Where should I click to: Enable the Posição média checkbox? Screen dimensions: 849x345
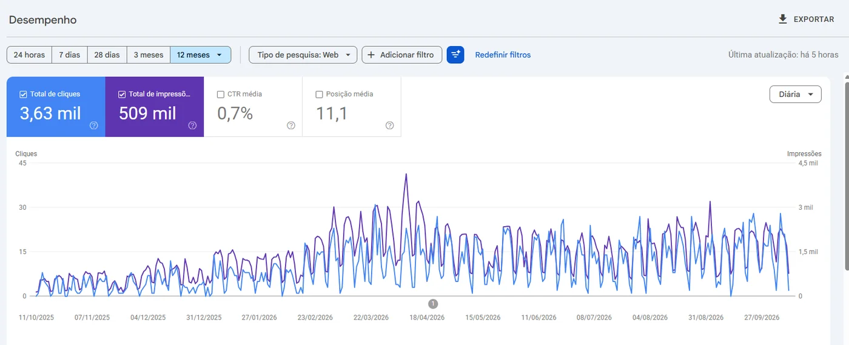click(320, 94)
